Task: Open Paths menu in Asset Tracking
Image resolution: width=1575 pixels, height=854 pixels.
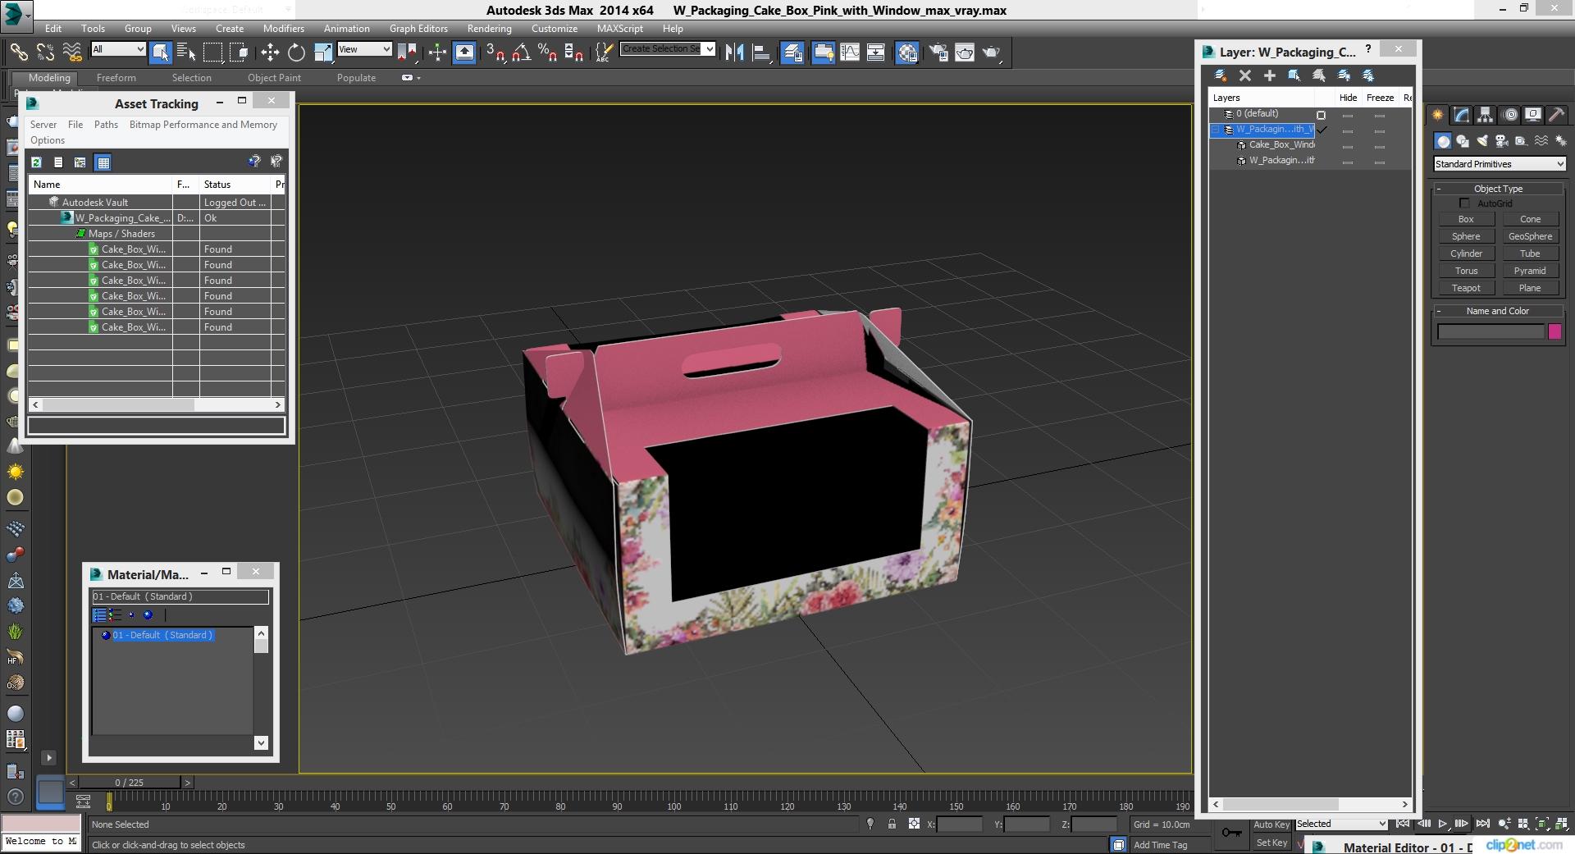Action: click(106, 125)
